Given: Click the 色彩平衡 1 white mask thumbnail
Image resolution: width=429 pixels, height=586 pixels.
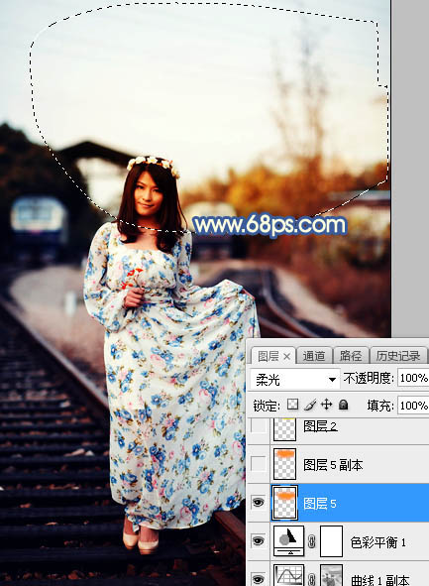Looking at the screenshot, I should (331, 541).
